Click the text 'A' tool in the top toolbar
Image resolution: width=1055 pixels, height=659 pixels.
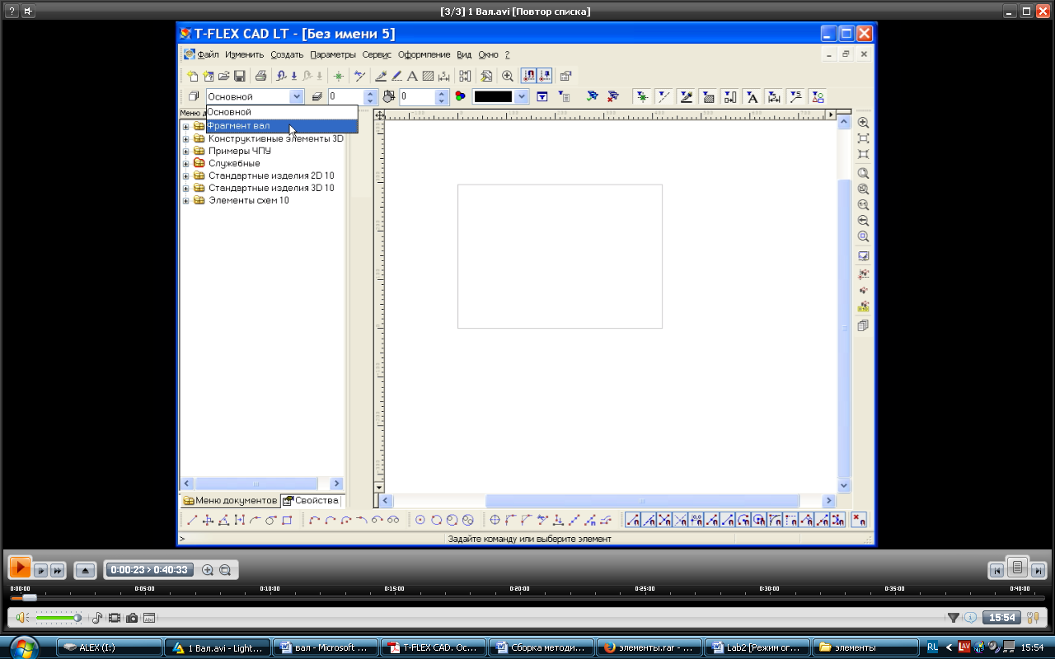click(412, 76)
